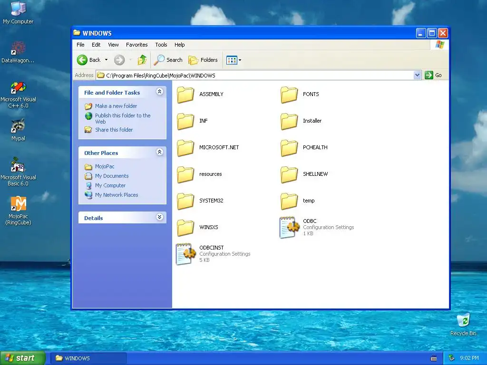
Task: Select the INF folder icon
Action: pos(185,121)
